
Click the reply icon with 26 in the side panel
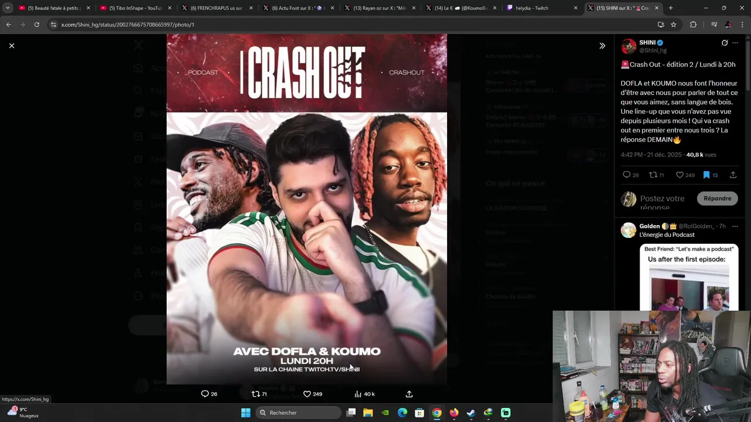coord(627,175)
